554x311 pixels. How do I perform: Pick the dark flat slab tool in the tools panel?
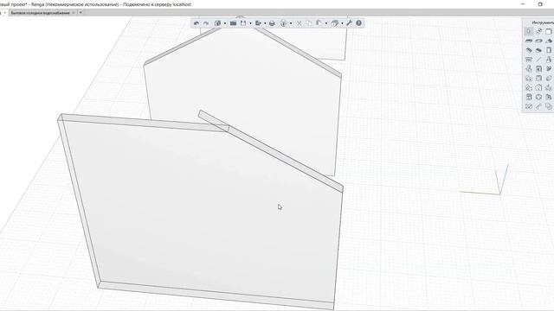(x=529, y=41)
